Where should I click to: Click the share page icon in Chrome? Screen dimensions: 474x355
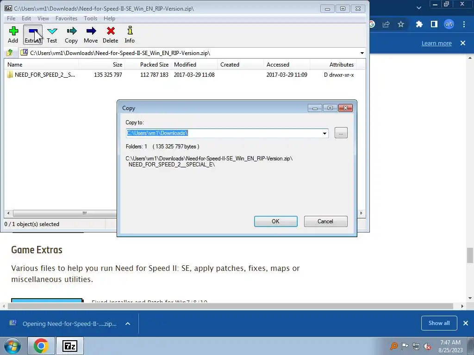[386, 24]
